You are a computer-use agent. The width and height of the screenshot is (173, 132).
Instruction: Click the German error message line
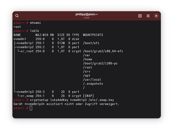tap(66, 104)
